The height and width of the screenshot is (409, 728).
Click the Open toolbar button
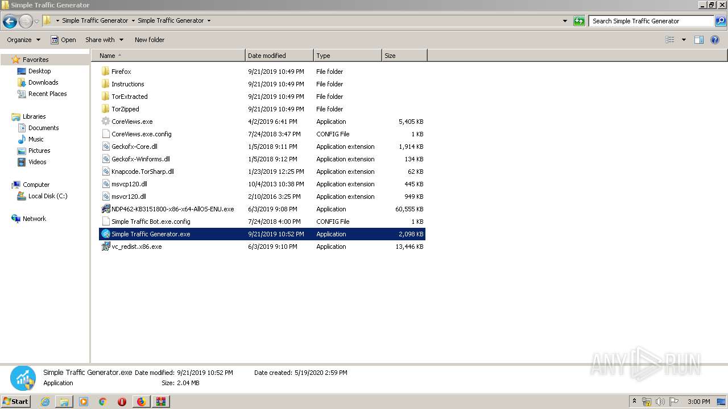[63, 40]
